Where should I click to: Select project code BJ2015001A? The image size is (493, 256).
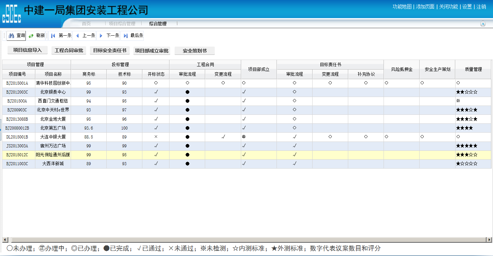(17, 83)
